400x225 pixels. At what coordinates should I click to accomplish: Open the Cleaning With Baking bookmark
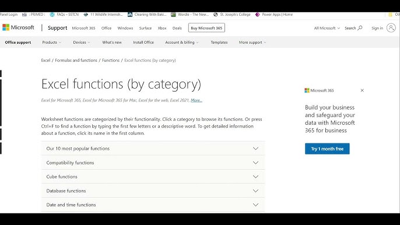(x=147, y=15)
